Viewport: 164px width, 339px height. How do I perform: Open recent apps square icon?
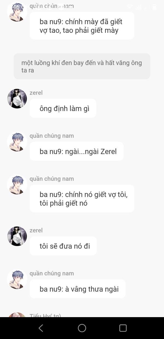[123, 328]
